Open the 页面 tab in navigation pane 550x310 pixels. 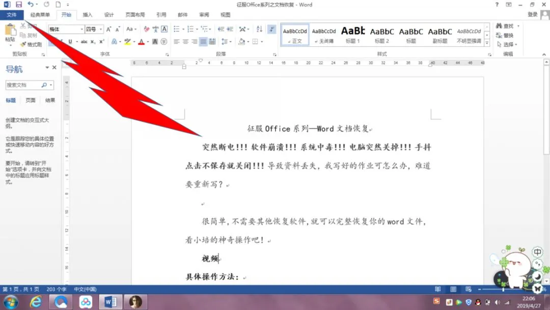tap(31, 100)
